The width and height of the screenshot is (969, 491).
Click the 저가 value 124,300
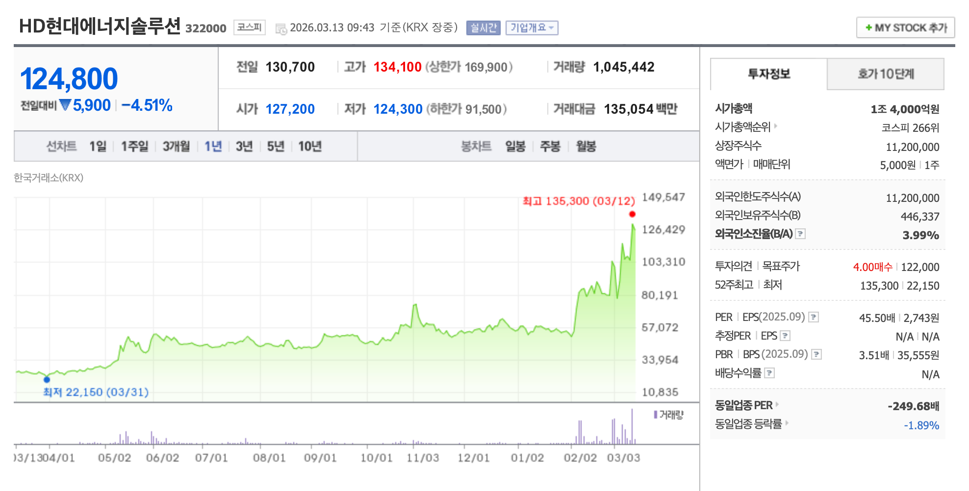[398, 109]
